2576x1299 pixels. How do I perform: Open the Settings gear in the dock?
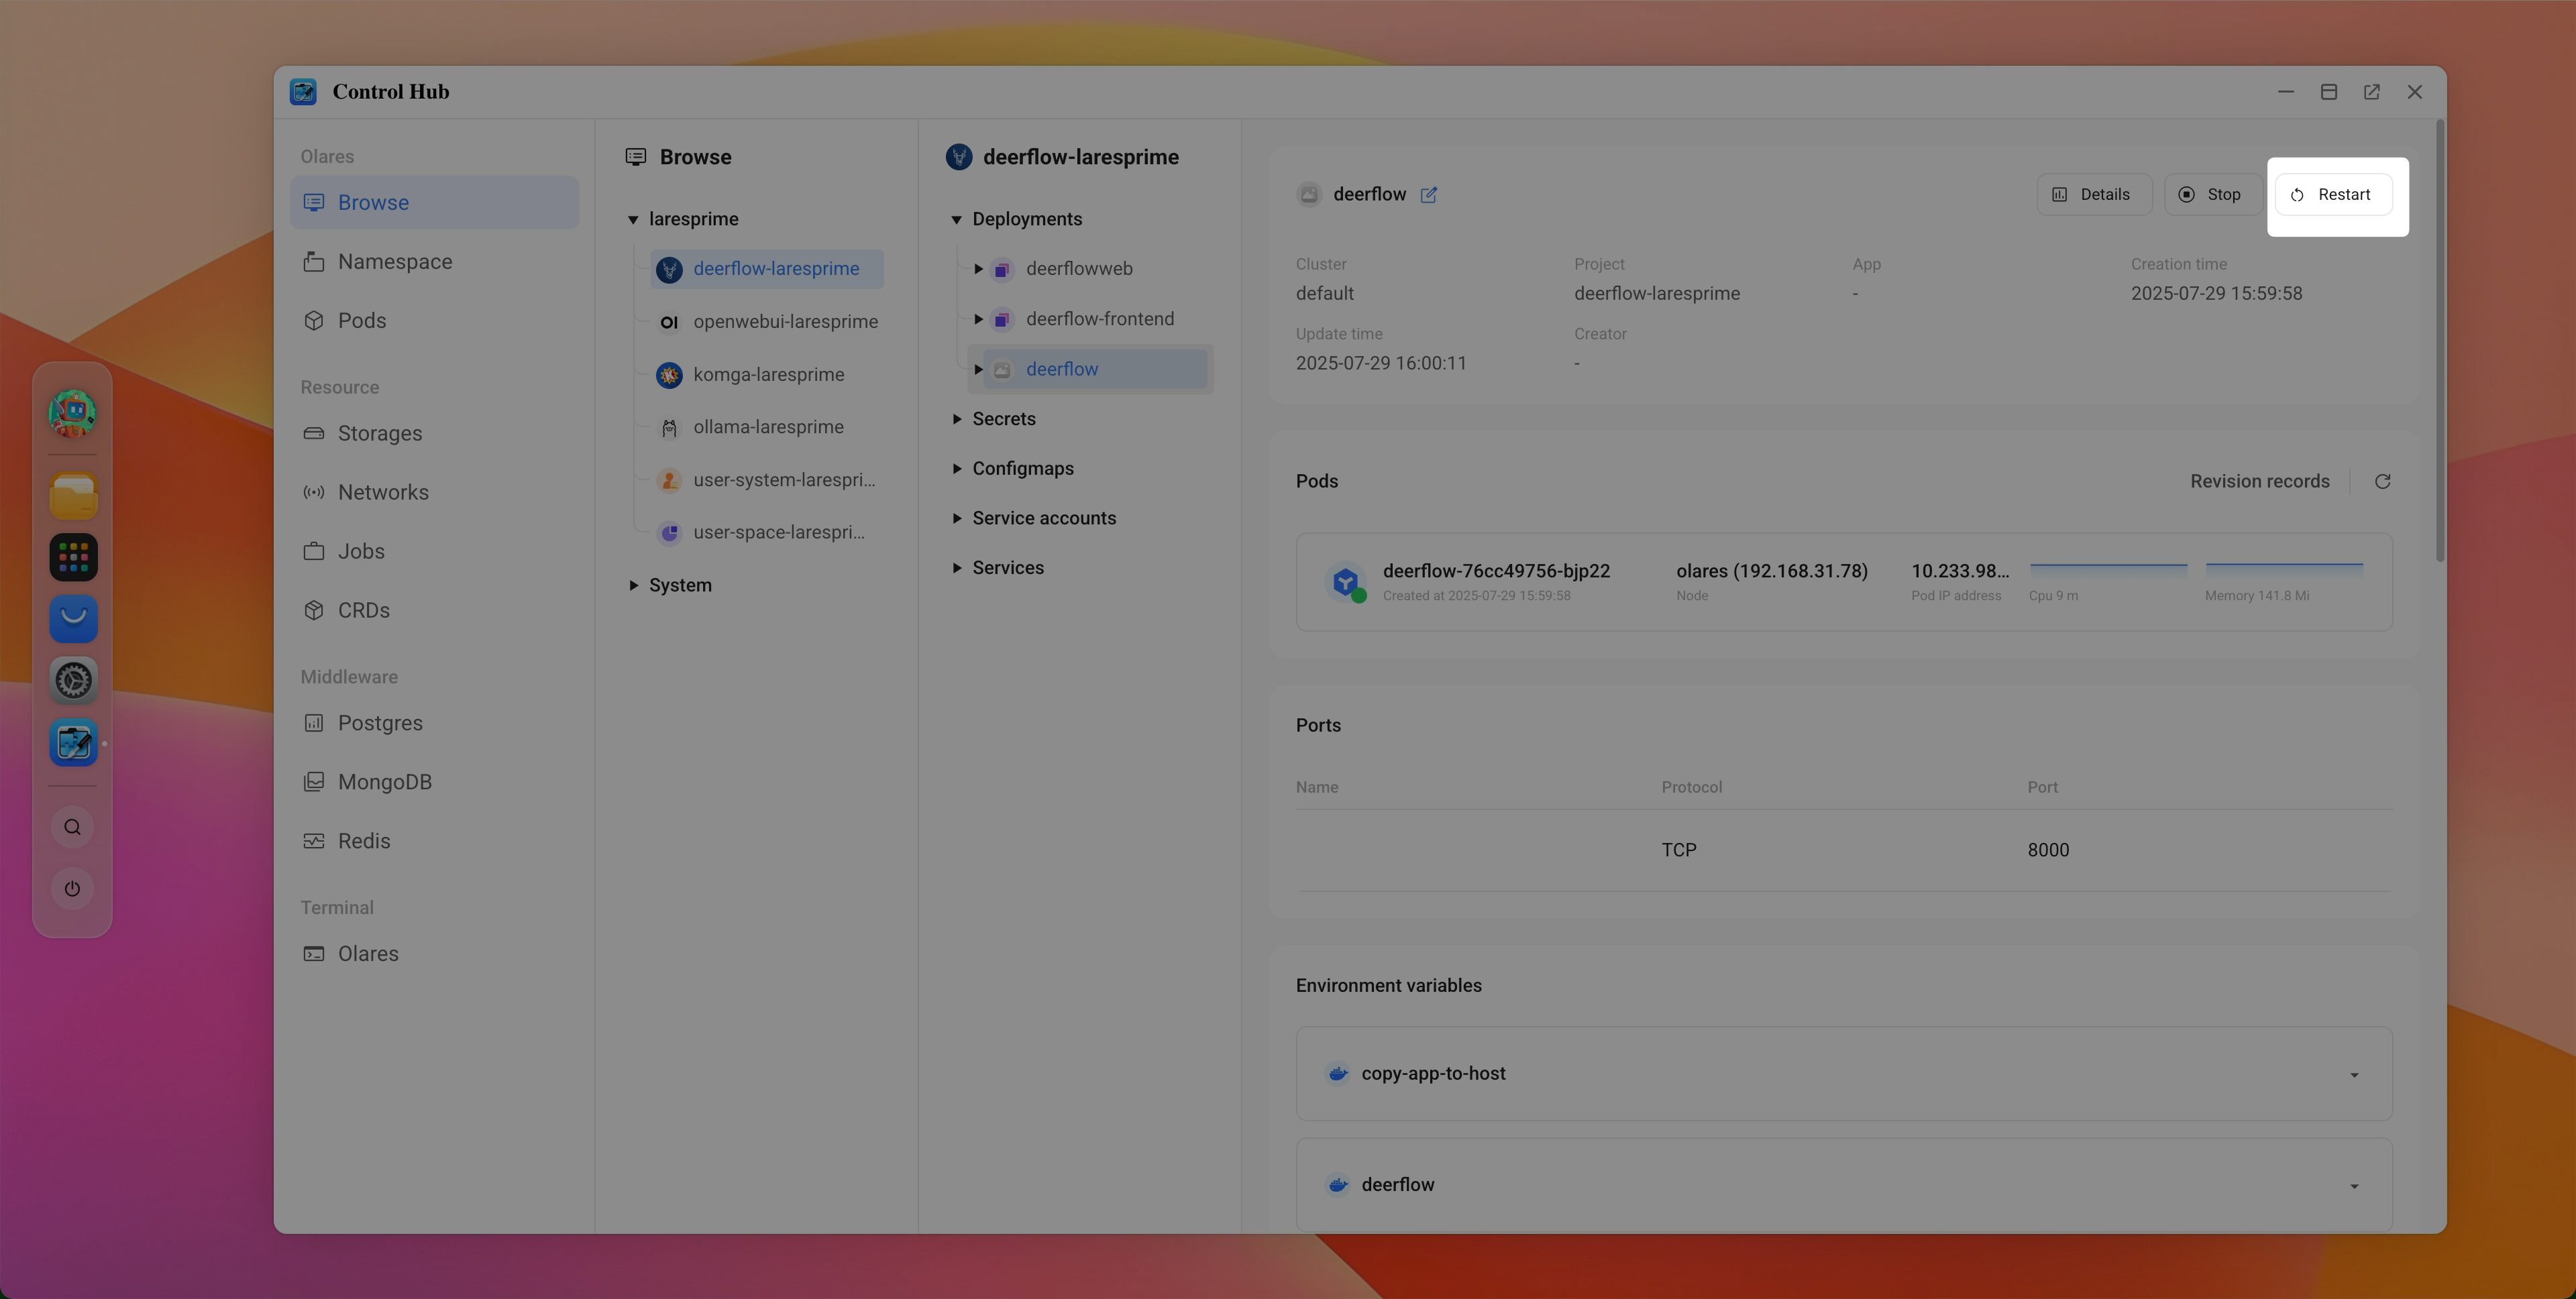click(73, 681)
